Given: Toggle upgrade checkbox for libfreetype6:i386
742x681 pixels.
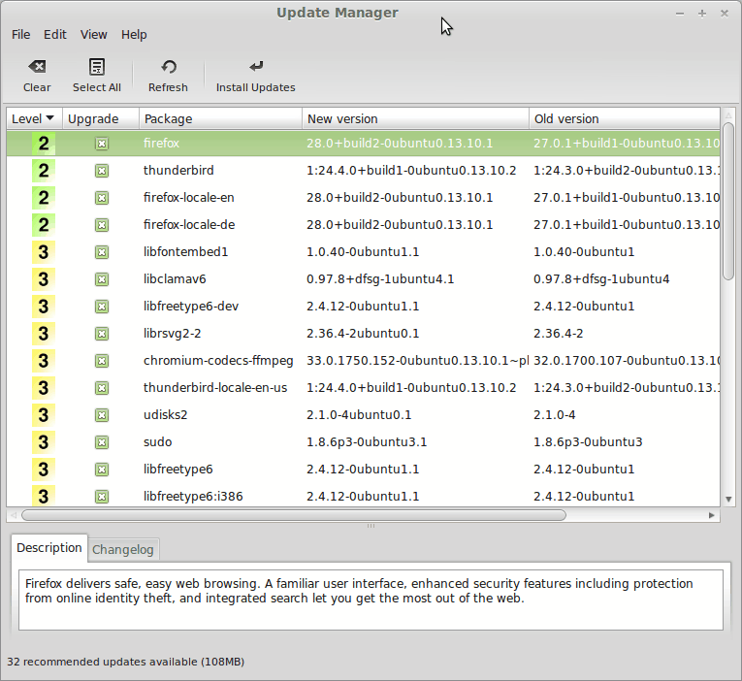Looking at the screenshot, I should click(x=102, y=497).
